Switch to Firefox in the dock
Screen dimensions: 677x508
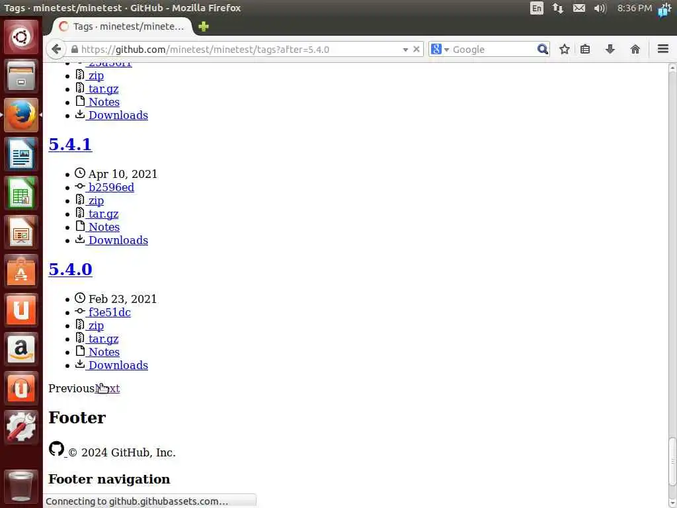(x=20, y=115)
